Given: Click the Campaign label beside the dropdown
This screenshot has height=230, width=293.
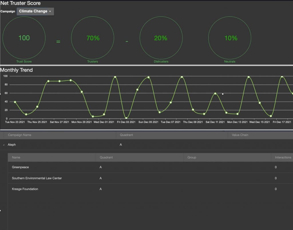Looking at the screenshot, I should (8, 11).
